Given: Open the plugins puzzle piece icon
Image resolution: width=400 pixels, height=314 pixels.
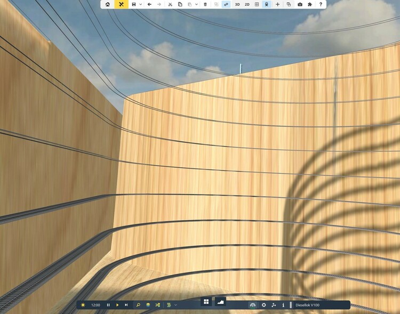Looking at the screenshot, I should click(x=310, y=4).
